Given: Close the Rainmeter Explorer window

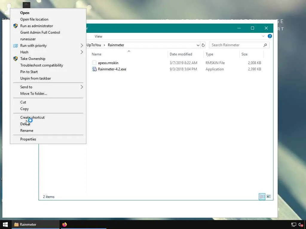Looking at the screenshot, I should point(266,28).
